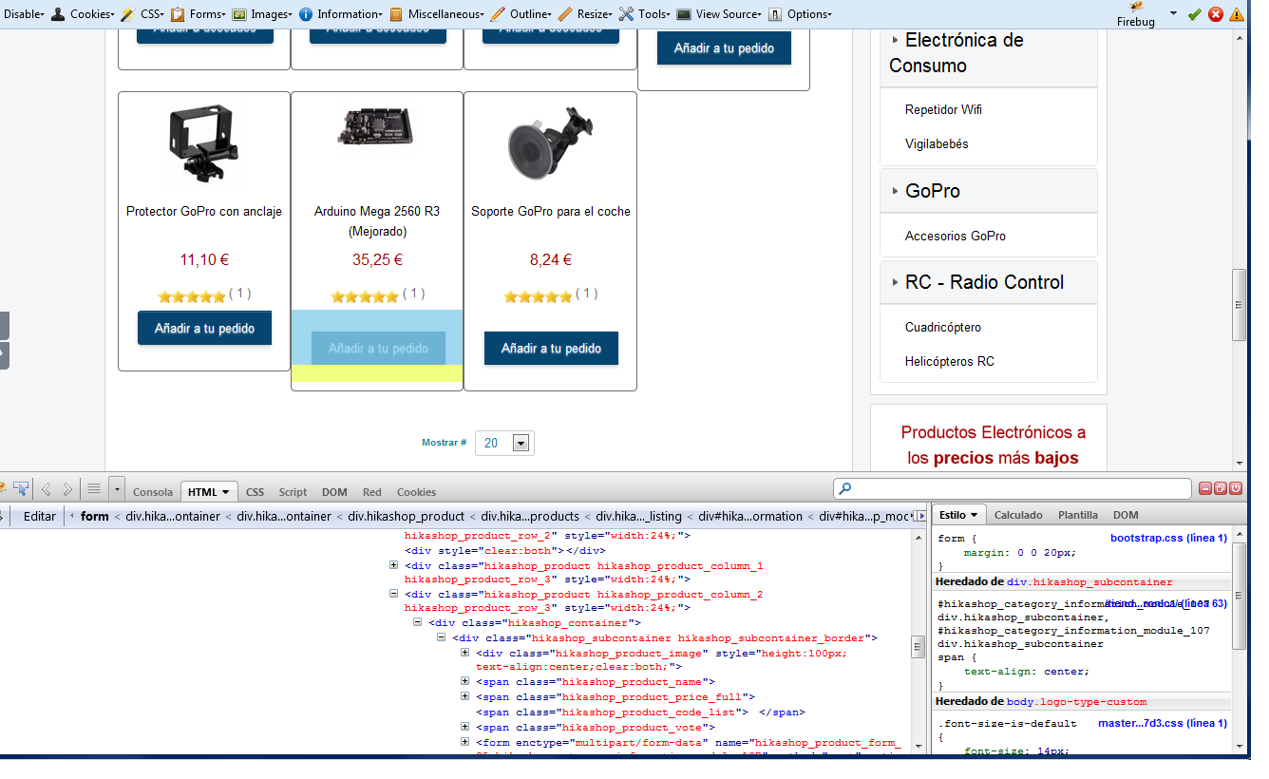Select div.hikashop_product in the breadcrumb path
The height and width of the screenshot is (779, 1269).
(407, 516)
